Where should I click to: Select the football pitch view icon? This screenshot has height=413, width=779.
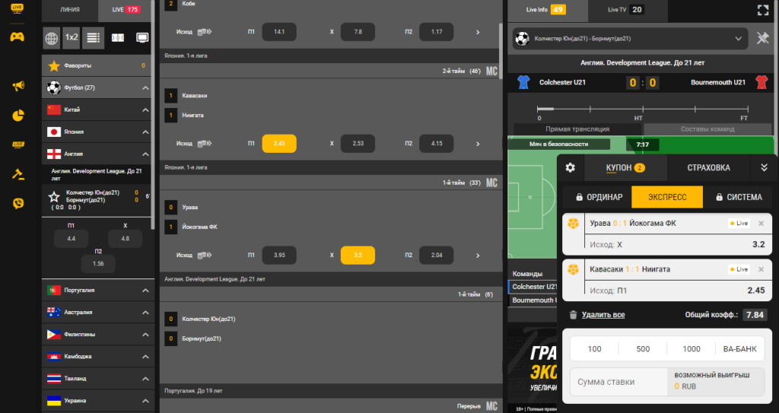pyautogui.click(x=118, y=38)
